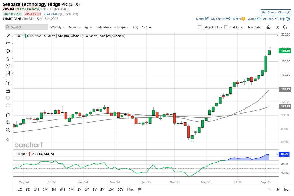Select the 5Y time range
Screen dimensions: 294x196
(x=102, y=190)
